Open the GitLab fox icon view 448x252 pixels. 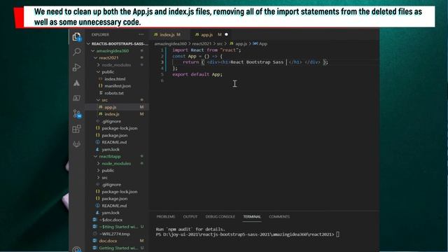pos(76,144)
